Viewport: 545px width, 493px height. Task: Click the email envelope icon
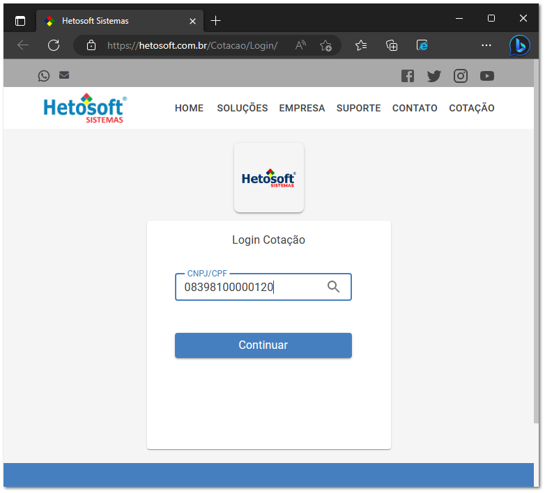[x=64, y=75]
